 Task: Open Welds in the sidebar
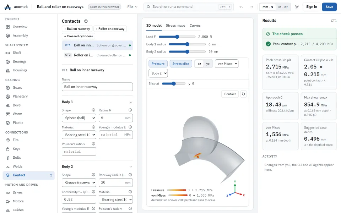point(28,166)
